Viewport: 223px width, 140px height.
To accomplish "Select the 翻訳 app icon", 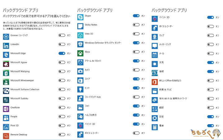I will pos(155,109).
